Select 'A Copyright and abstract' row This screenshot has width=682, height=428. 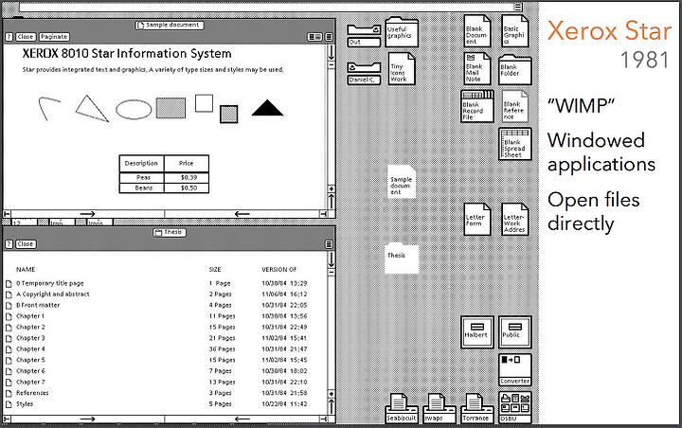[x=53, y=294]
